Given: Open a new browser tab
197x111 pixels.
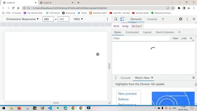Looking at the screenshot, I should (78, 2).
